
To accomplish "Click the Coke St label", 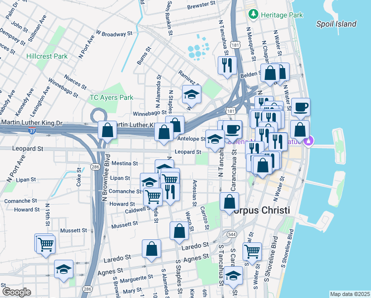I will pos(79,177).
